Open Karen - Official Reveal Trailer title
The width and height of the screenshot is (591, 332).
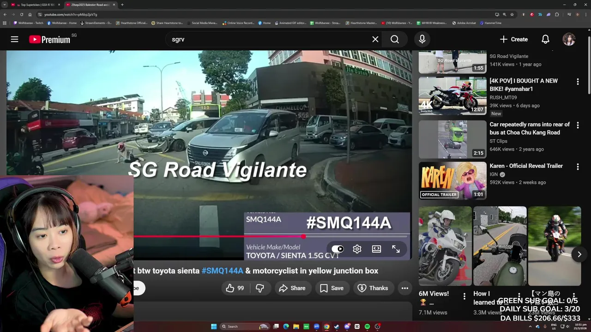[526, 166]
